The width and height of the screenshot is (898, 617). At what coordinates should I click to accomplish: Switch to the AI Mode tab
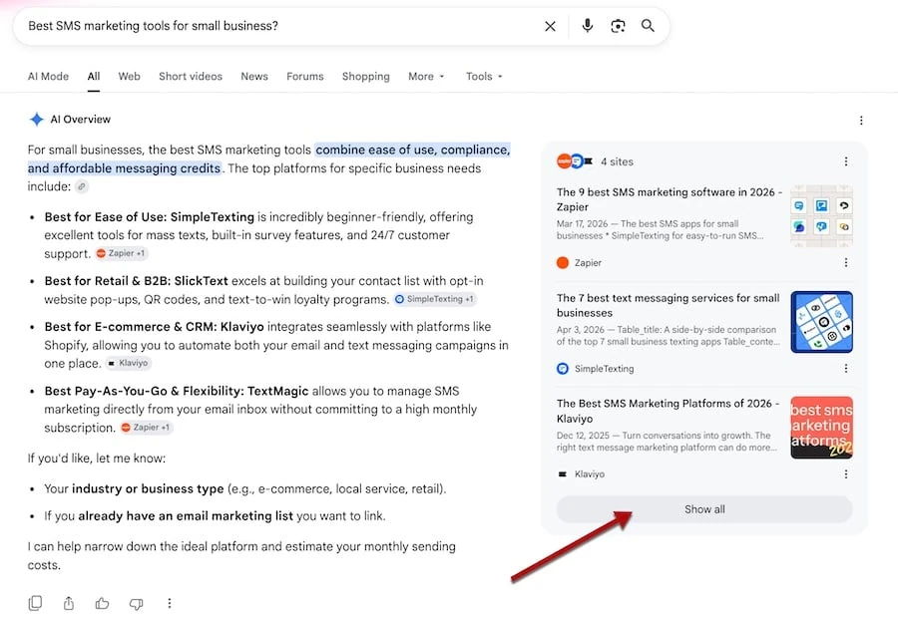(48, 76)
